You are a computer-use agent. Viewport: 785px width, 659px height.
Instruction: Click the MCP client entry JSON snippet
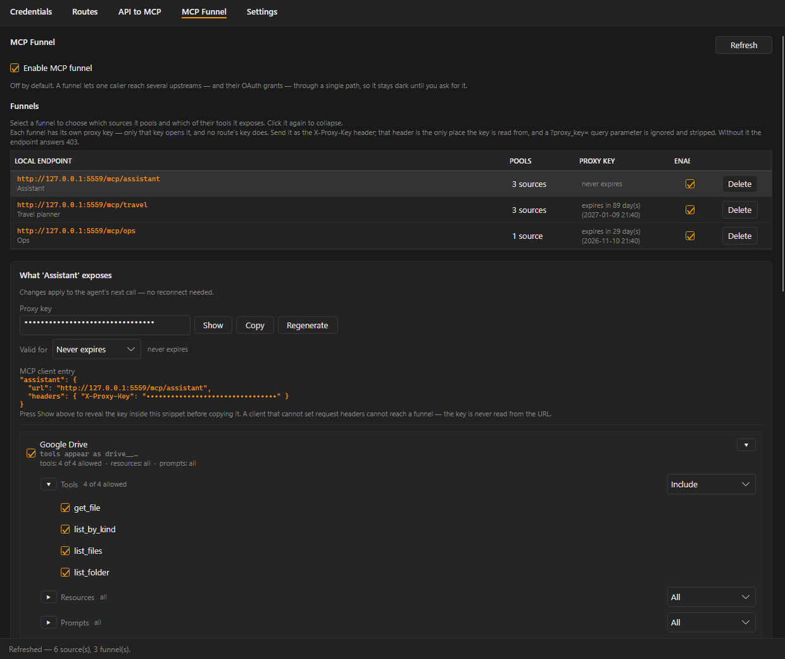click(x=154, y=392)
